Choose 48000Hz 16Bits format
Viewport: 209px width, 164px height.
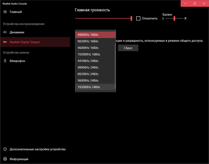pos(95,35)
